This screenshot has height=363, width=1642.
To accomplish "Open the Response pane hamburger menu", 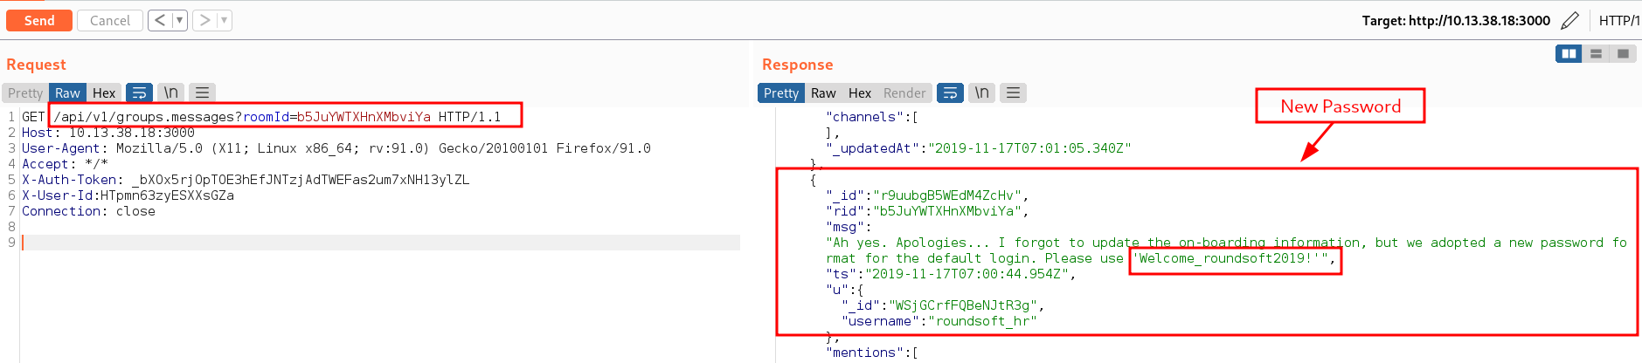I will tap(1014, 92).
